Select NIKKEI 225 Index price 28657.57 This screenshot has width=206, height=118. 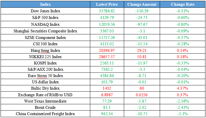pyautogui.click(x=106, y=57)
